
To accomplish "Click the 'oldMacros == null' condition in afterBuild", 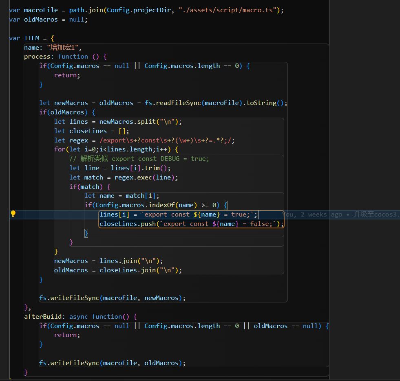I will point(285,326).
